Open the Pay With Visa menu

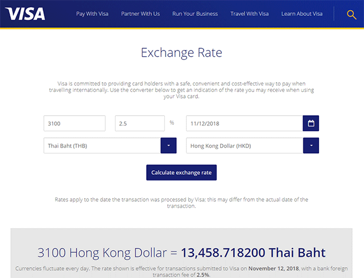point(93,14)
